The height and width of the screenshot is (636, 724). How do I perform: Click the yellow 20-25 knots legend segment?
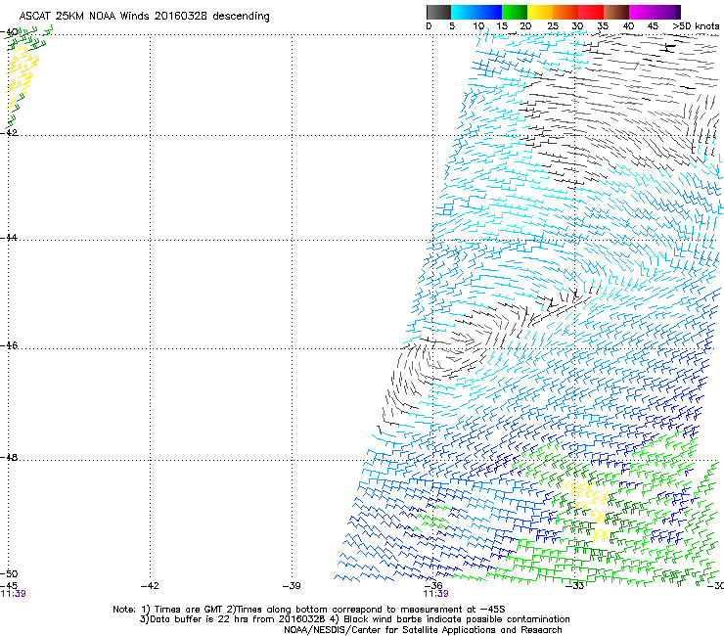(540, 12)
